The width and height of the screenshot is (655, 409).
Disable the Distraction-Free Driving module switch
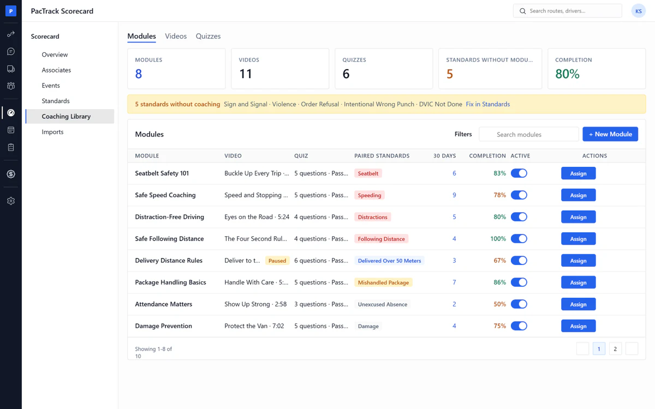click(519, 217)
